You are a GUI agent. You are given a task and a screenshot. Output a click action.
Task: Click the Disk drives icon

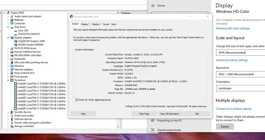click(x=12, y=27)
